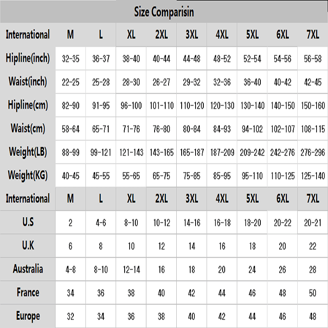Click the 125-140 weight KG cell

pyautogui.click(x=313, y=176)
